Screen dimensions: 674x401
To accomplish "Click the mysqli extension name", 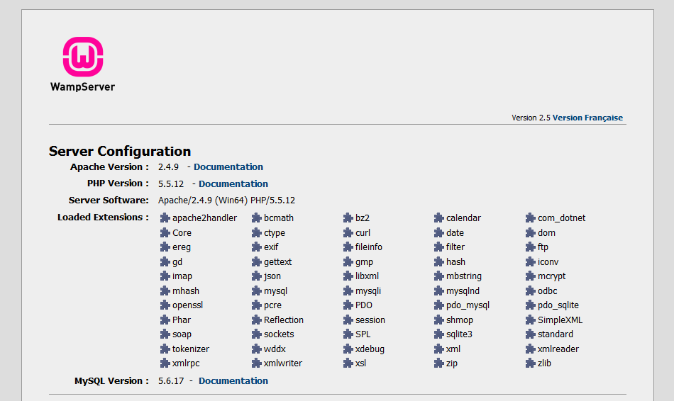I will pos(368,291).
